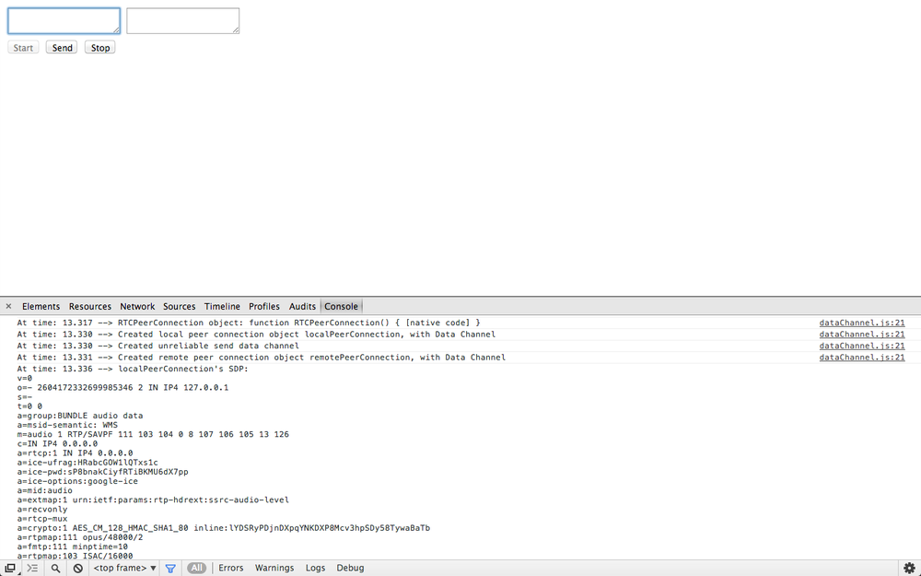
Task: Click the left message input field
Action: (64, 19)
